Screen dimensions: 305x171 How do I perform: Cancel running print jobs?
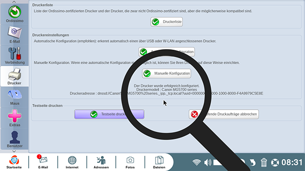pyautogui.click(x=224, y=114)
